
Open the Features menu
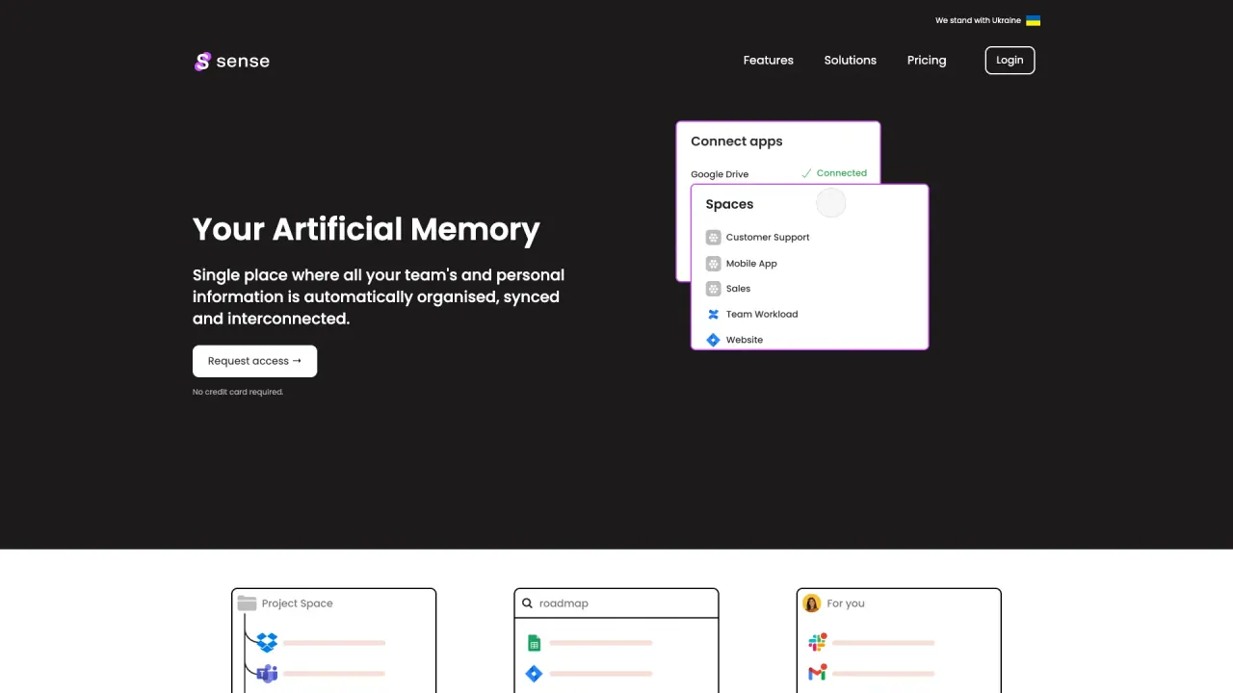pos(769,61)
